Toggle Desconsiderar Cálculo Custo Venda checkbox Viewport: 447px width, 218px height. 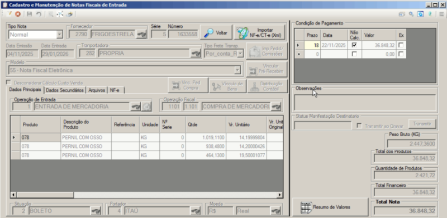point(9,83)
